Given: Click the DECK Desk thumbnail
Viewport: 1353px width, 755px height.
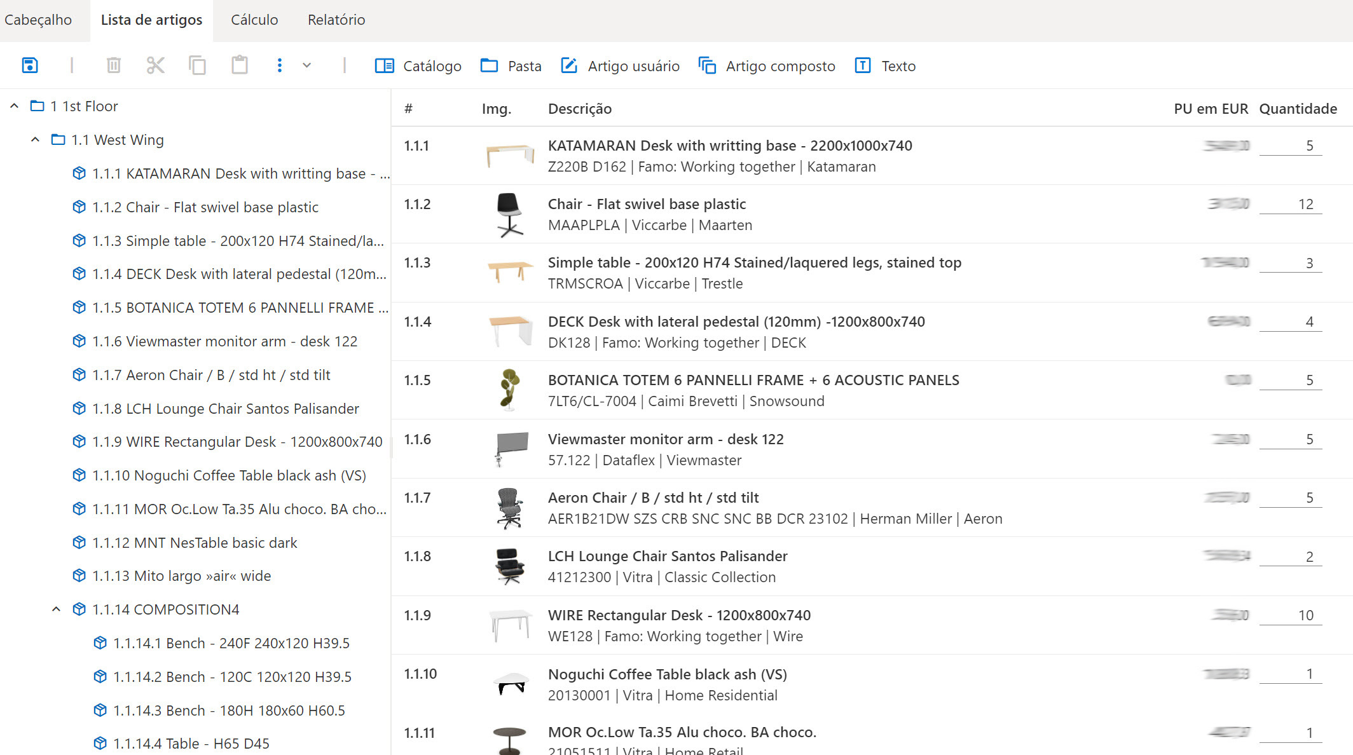Looking at the screenshot, I should [x=511, y=330].
